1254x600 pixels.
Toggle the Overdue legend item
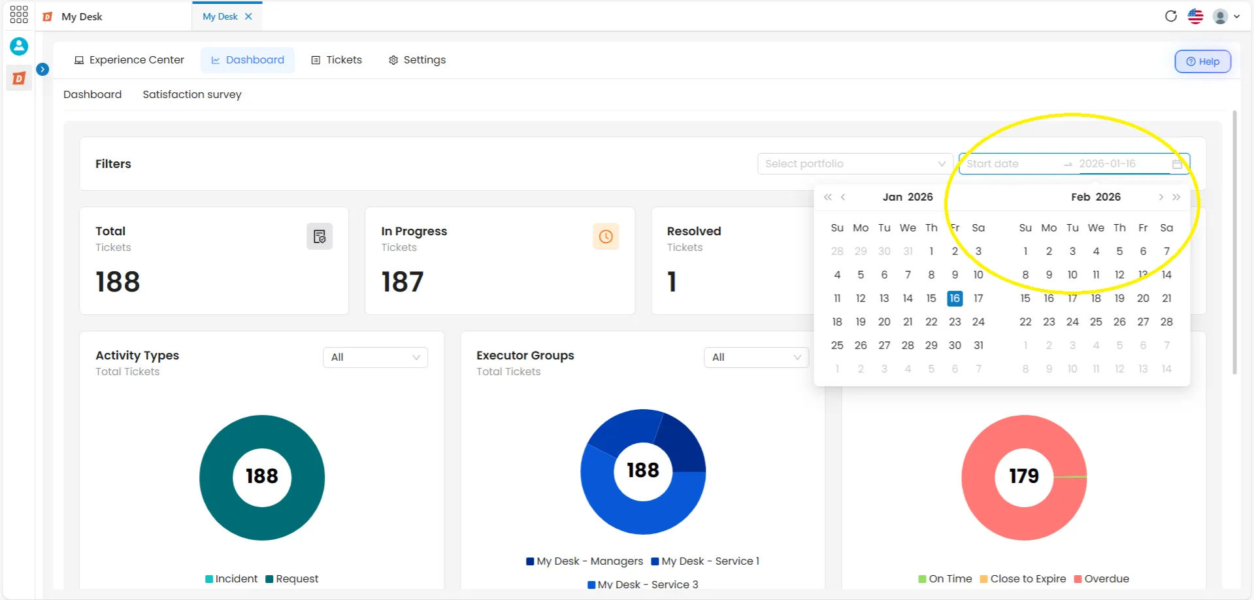click(1101, 579)
